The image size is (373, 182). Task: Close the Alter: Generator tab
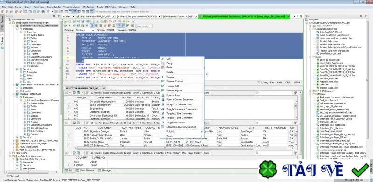(x=113, y=17)
